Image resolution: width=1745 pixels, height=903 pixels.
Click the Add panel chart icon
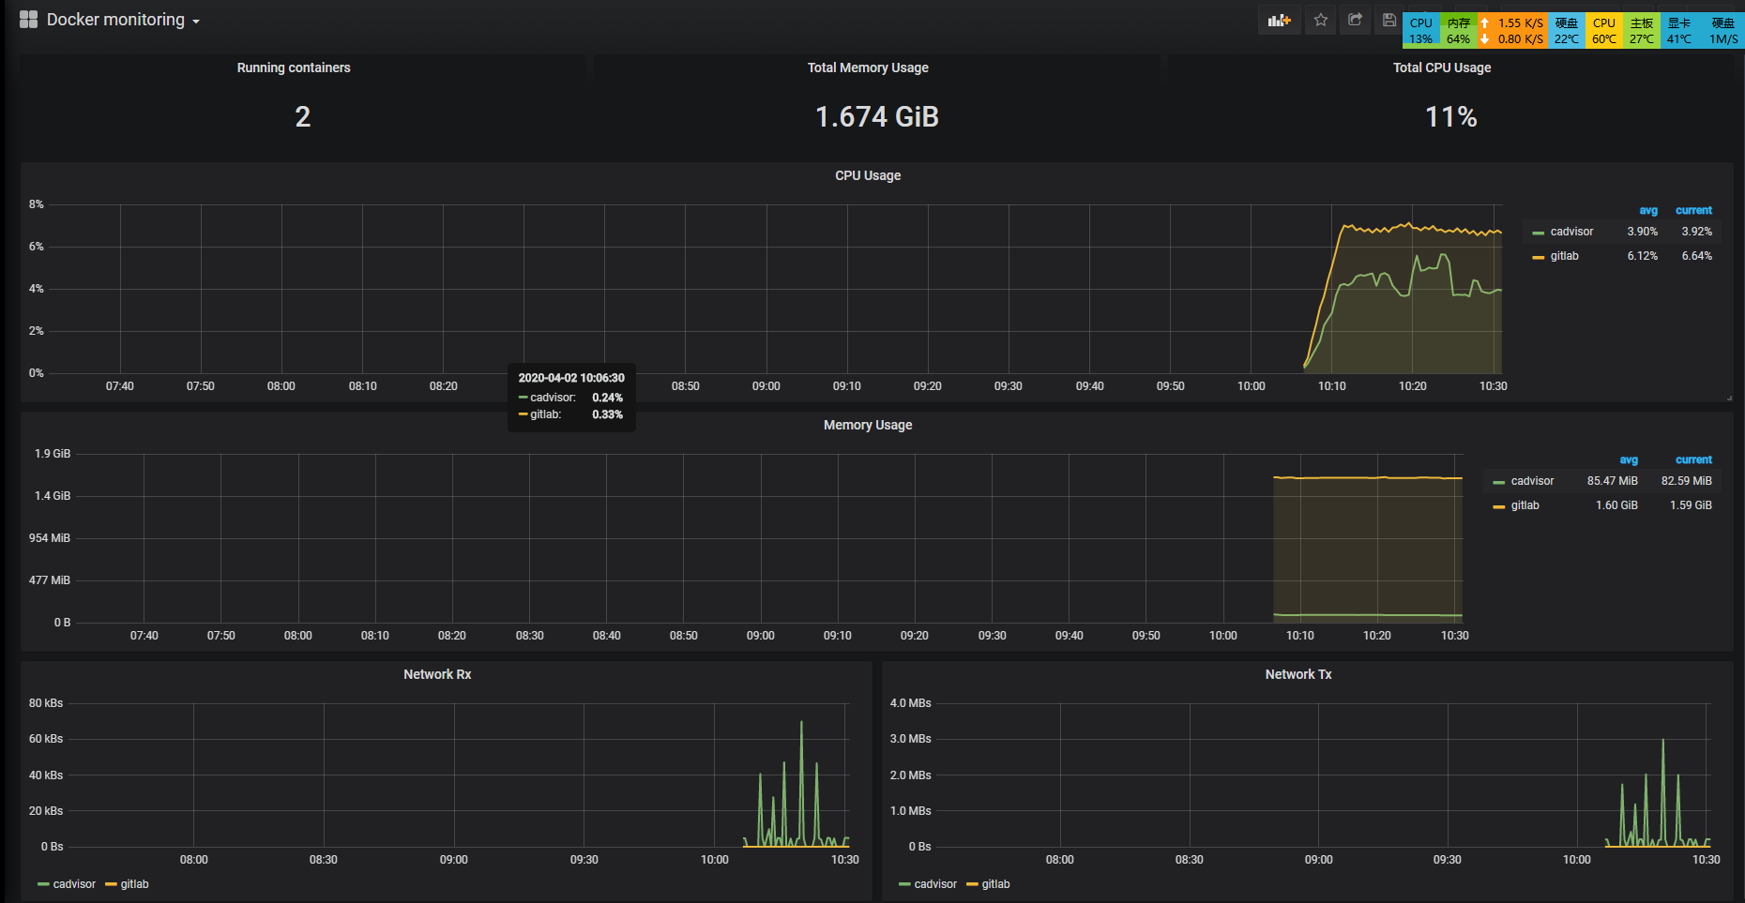tap(1279, 20)
